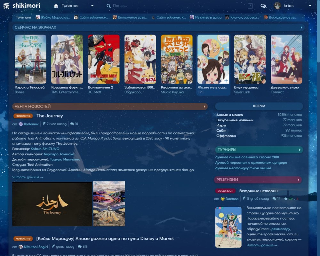
Task: Open the Аниме и манга forum
Action: (229, 115)
